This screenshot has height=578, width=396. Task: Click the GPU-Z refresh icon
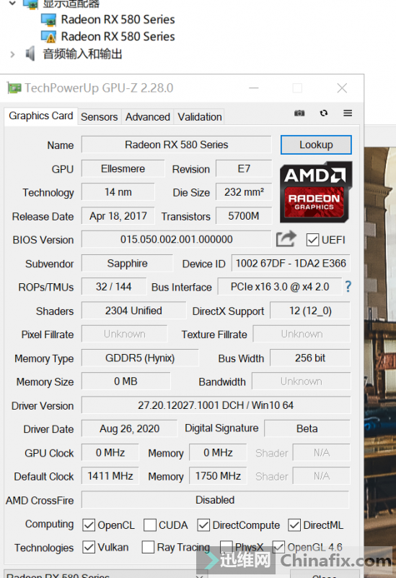point(324,113)
